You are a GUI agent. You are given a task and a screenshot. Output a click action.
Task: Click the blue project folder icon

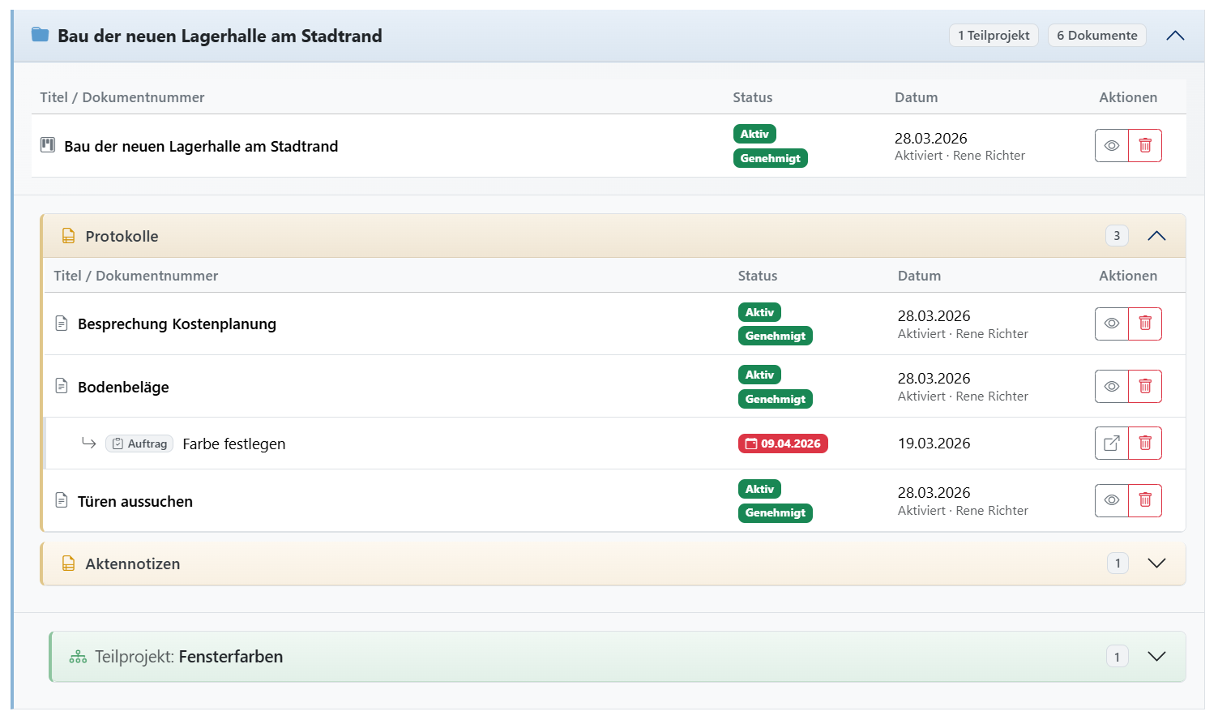(40, 35)
